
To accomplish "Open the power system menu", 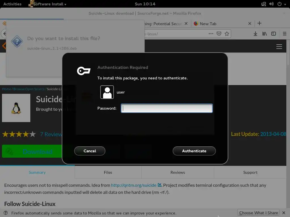I will [280, 4].
